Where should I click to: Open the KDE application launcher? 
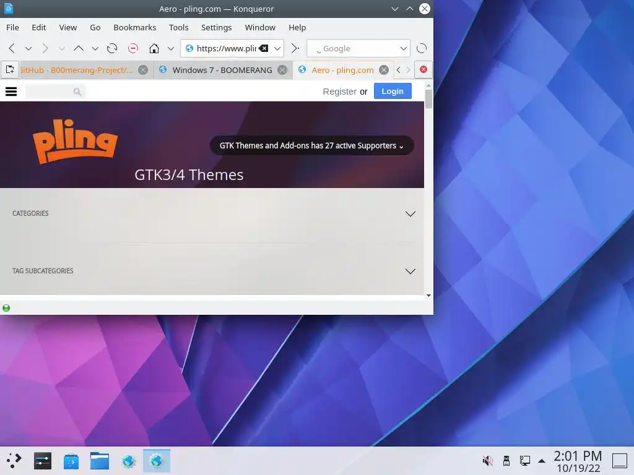click(x=14, y=461)
